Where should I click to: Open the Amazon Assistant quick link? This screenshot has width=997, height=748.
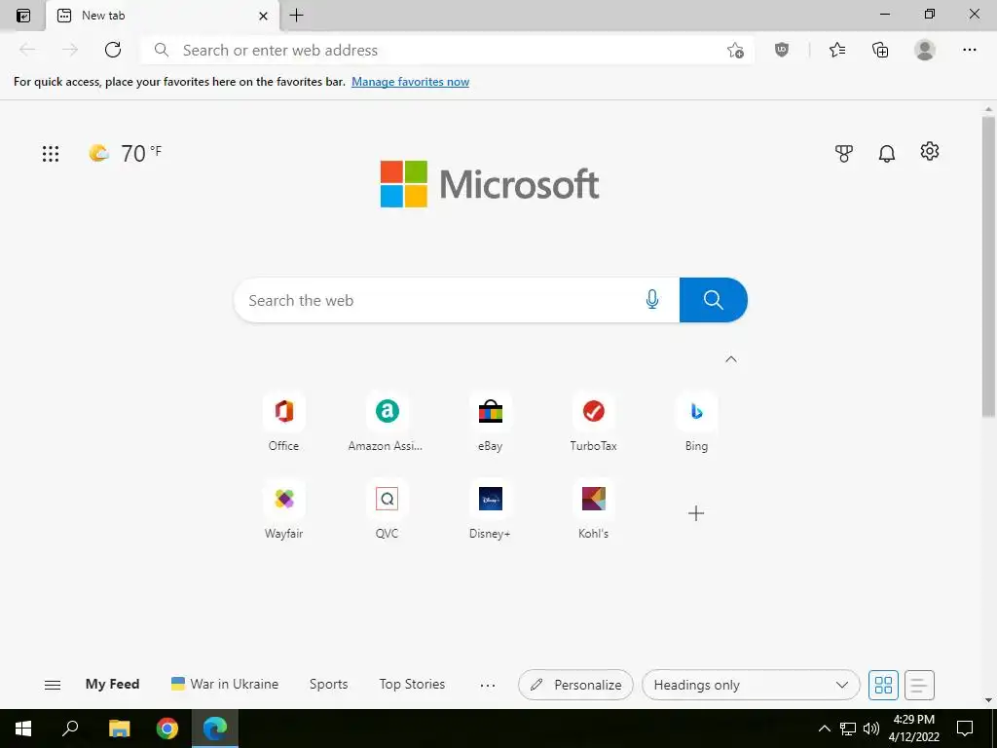click(x=387, y=423)
